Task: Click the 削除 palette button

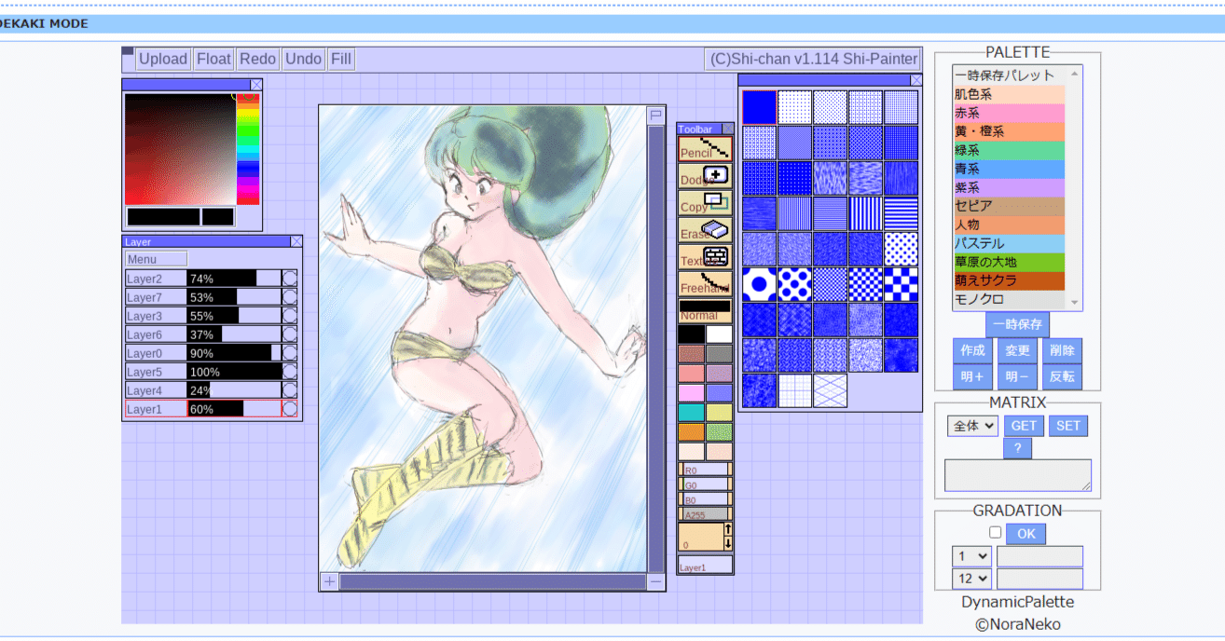Action: pos(1062,350)
